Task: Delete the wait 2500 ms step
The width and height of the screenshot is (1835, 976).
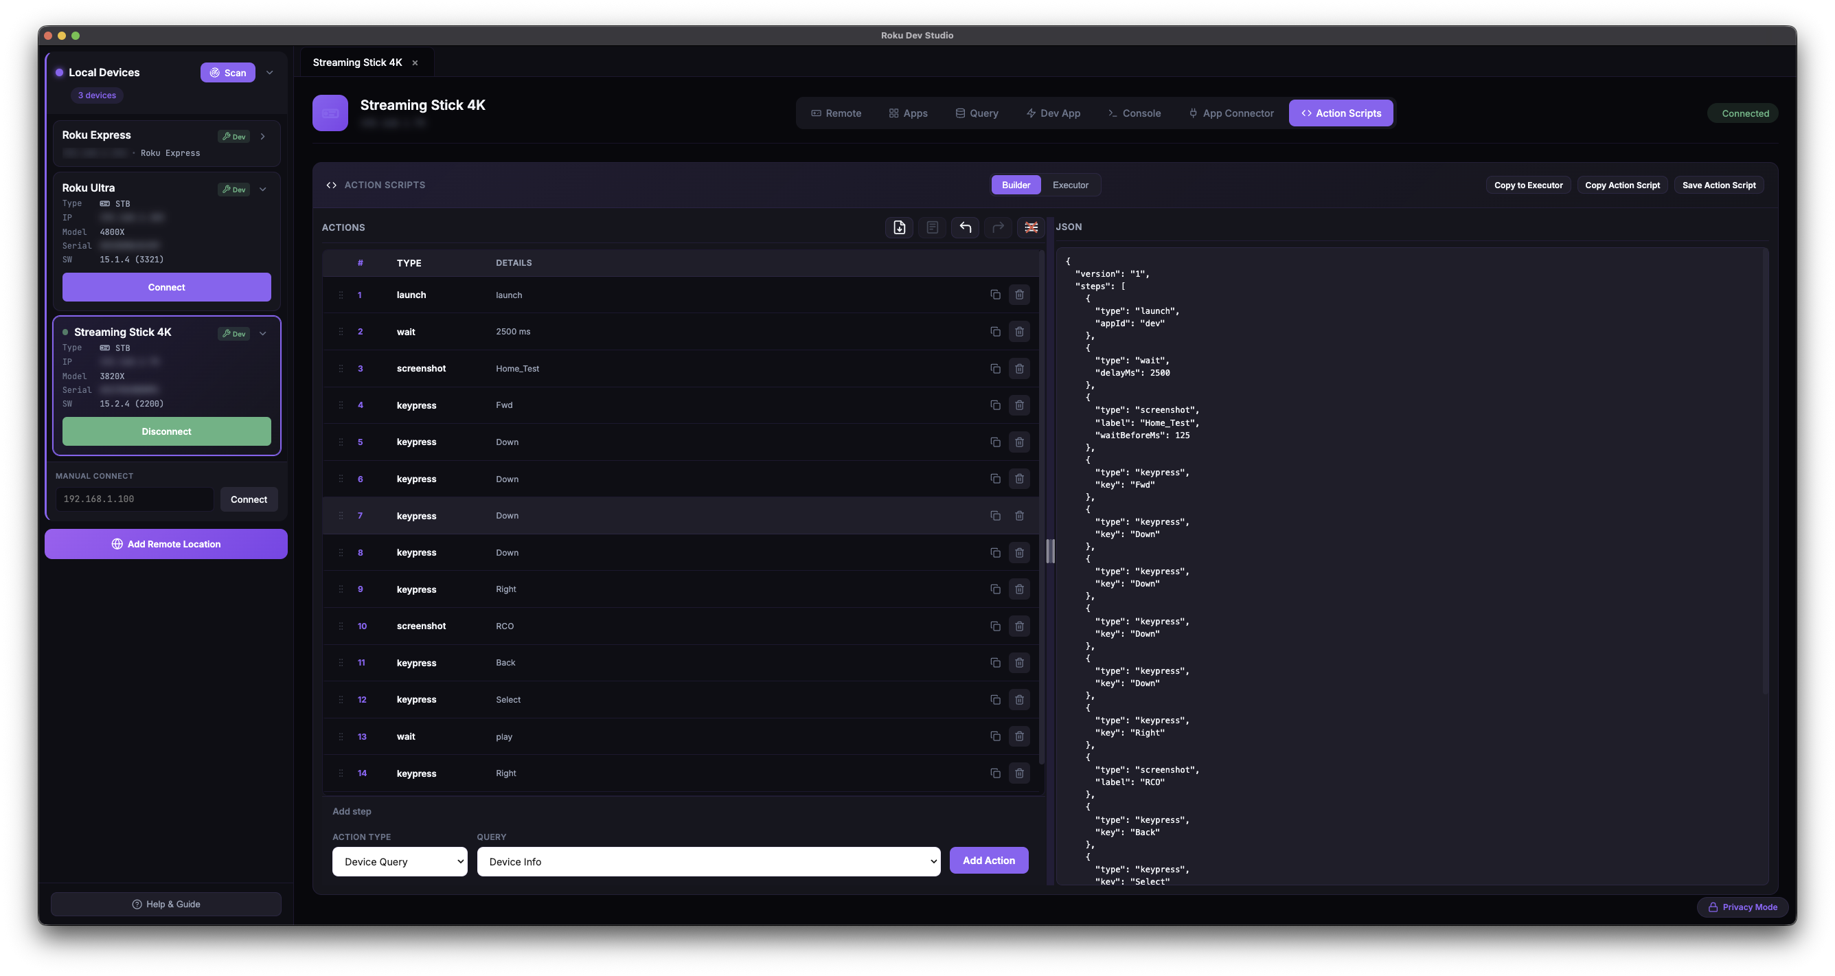Action: [x=1019, y=332]
